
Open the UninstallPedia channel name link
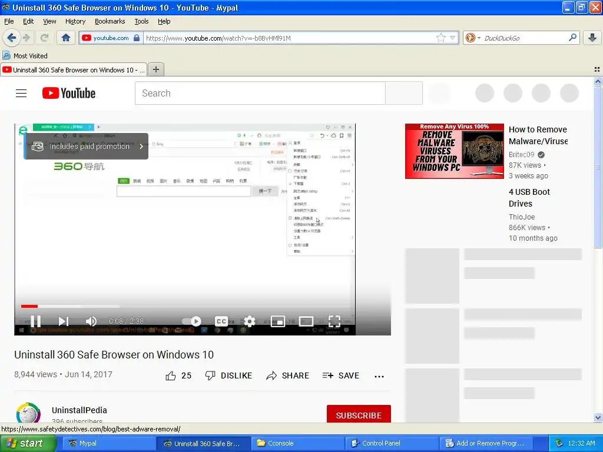(x=79, y=410)
